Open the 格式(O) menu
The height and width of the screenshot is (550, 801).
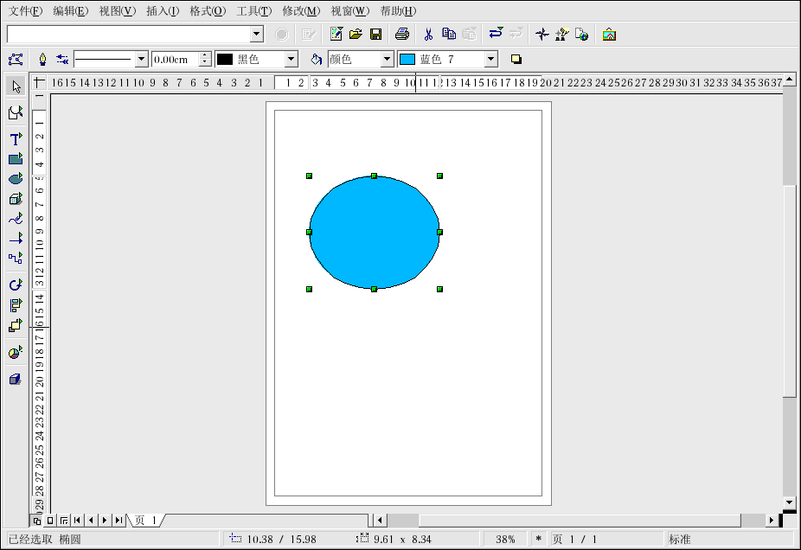[x=207, y=11]
